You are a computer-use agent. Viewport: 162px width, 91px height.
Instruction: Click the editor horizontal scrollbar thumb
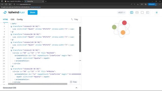point(38,84)
